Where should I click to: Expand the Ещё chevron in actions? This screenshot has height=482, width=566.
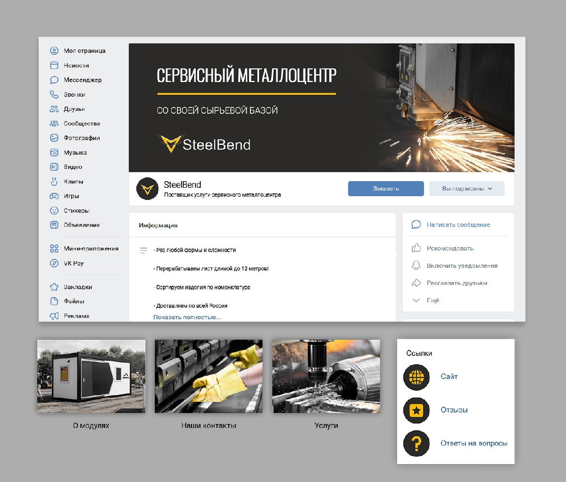(416, 300)
